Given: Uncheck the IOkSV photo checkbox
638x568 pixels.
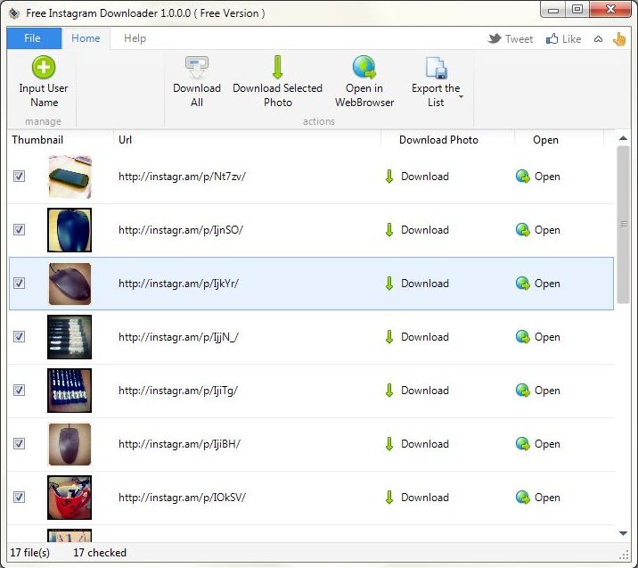Looking at the screenshot, I should click(19, 498).
